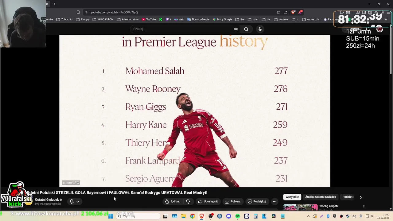
Task: Launch Google Chrome from taskbar
Action: [192, 216]
